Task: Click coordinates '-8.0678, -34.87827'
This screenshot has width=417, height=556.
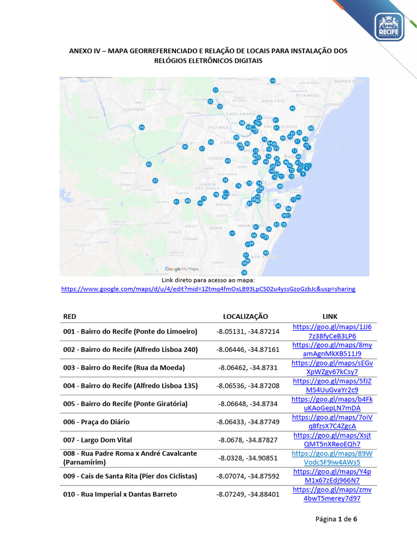Action: coord(248,440)
